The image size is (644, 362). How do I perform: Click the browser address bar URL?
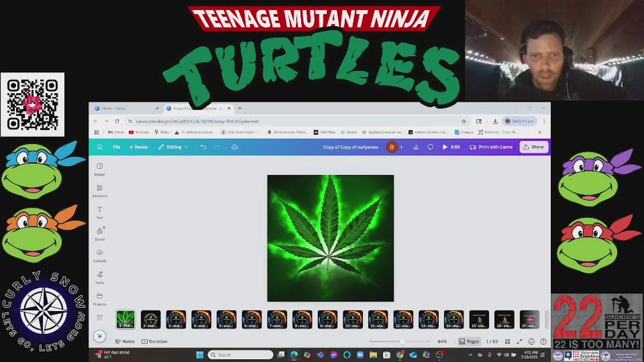(197, 121)
